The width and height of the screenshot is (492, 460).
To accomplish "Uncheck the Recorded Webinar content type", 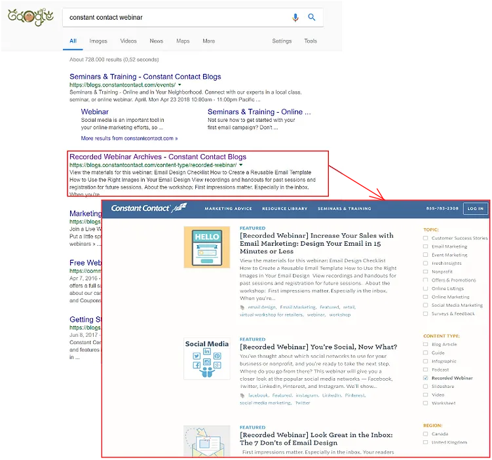I will [425, 378].
